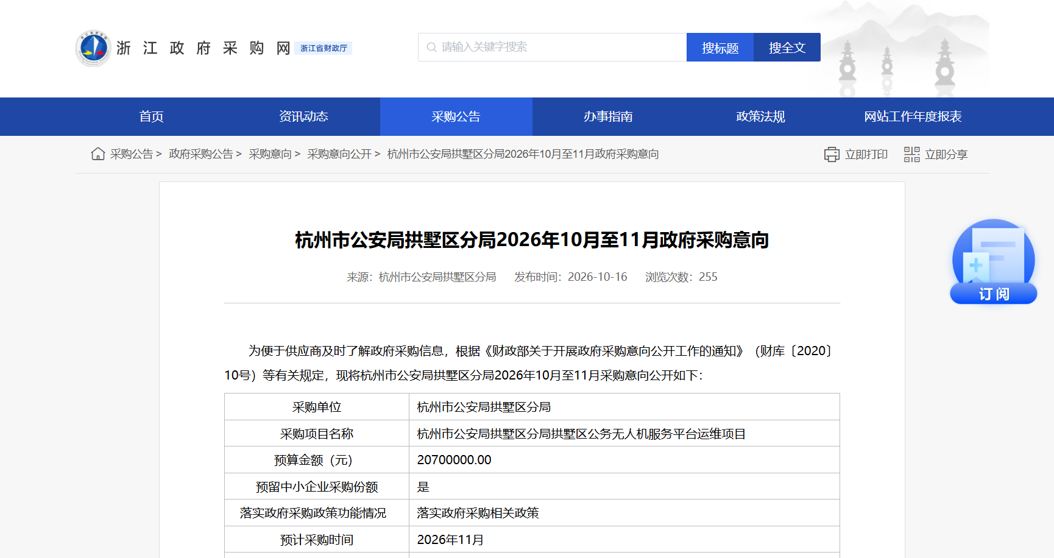
Task: Open the 首页 navigation tab
Action: [x=152, y=116]
